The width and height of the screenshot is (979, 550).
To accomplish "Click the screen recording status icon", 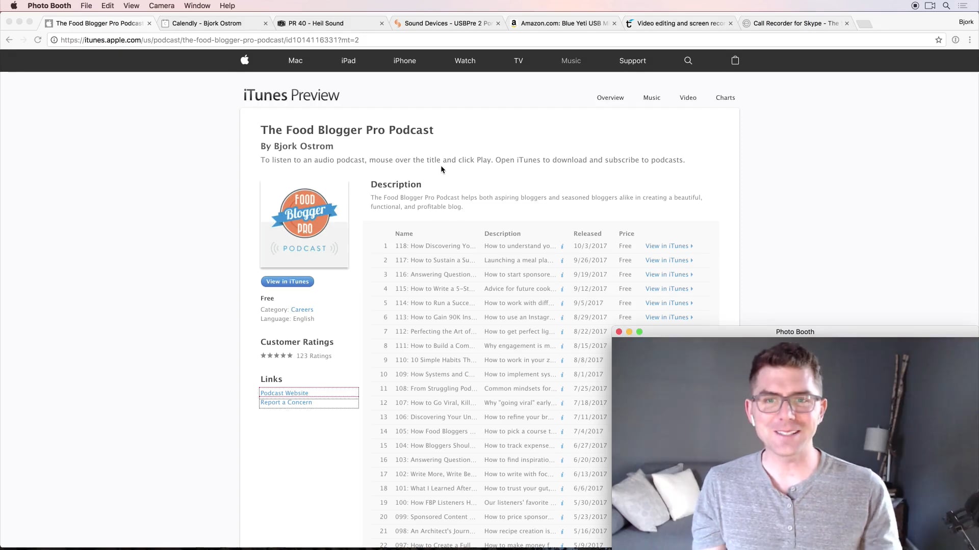I will (915, 6).
